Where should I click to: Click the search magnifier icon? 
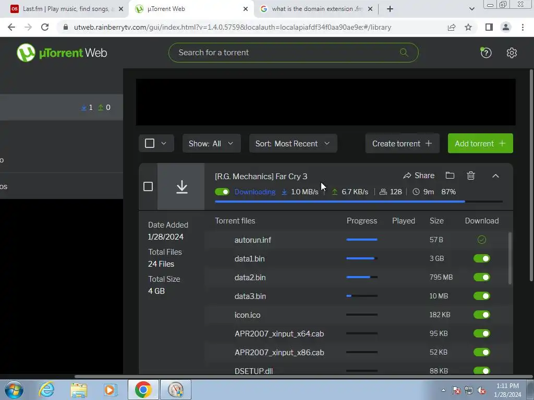click(x=404, y=53)
